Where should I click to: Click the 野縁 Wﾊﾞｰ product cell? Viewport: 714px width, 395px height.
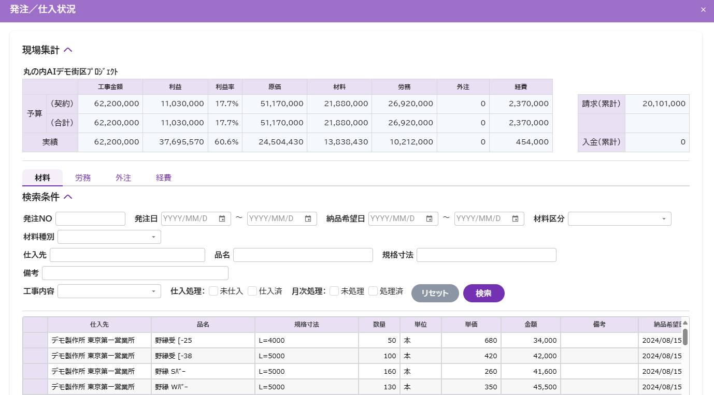tap(203, 387)
